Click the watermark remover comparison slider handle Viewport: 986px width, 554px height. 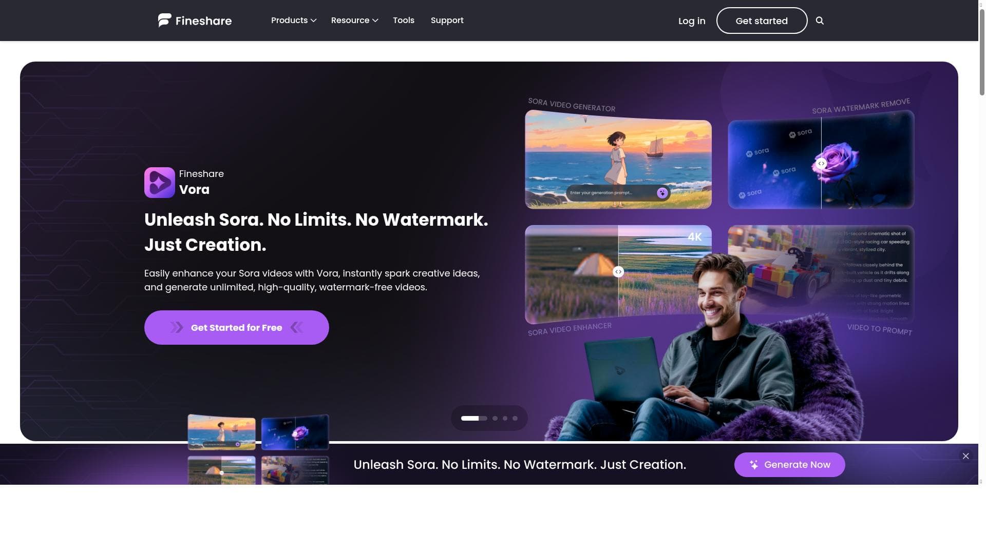click(x=821, y=164)
